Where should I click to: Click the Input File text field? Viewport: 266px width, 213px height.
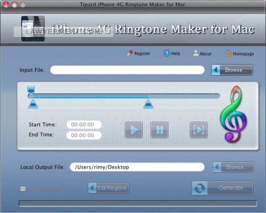(127, 70)
